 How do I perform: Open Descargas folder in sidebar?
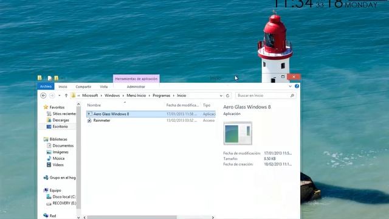pos(61,120)
